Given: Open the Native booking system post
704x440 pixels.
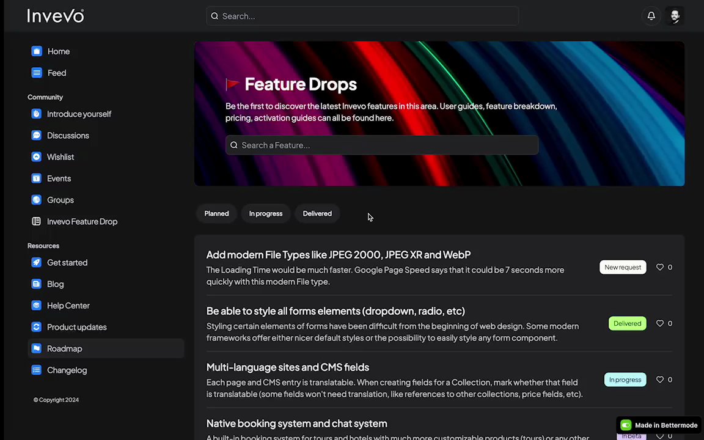Looking at the screenshot, I should tap(296, 424).
